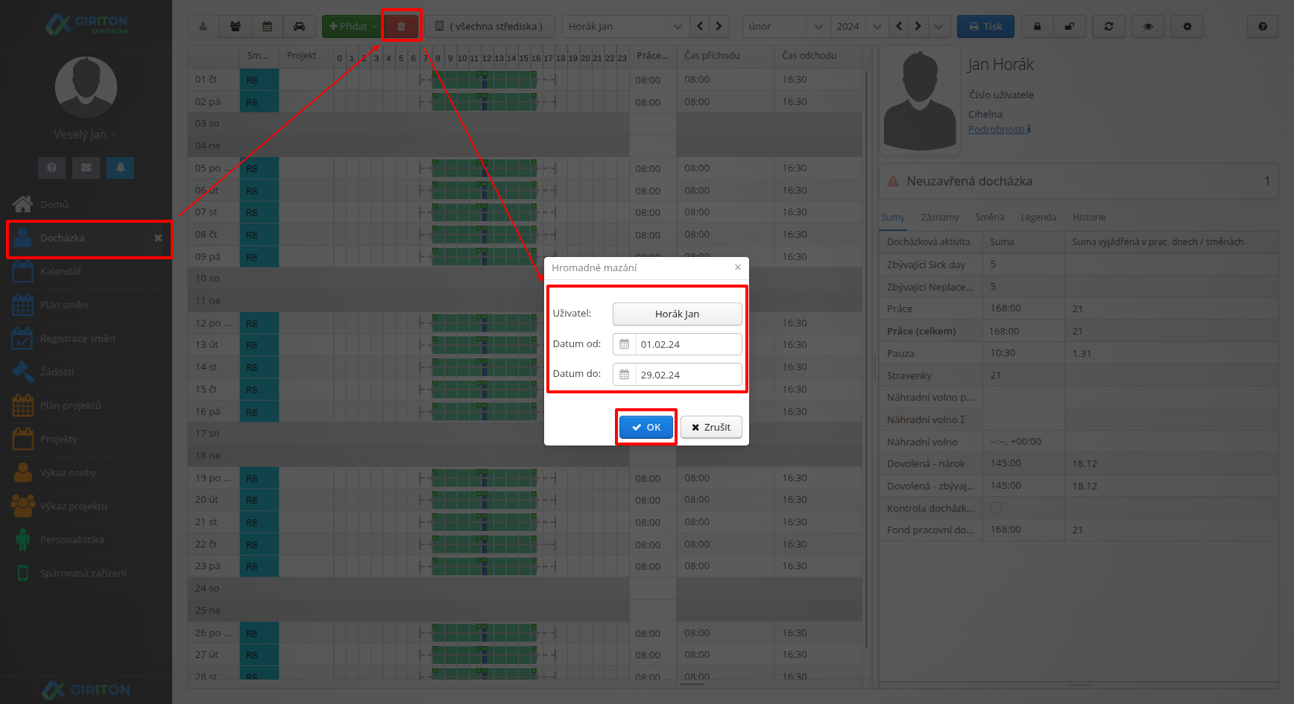Click the help icon under the user profile
The image size is (1294, 704).
click(51, 168)
